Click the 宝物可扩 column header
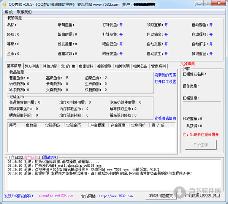 coord(139,125)
